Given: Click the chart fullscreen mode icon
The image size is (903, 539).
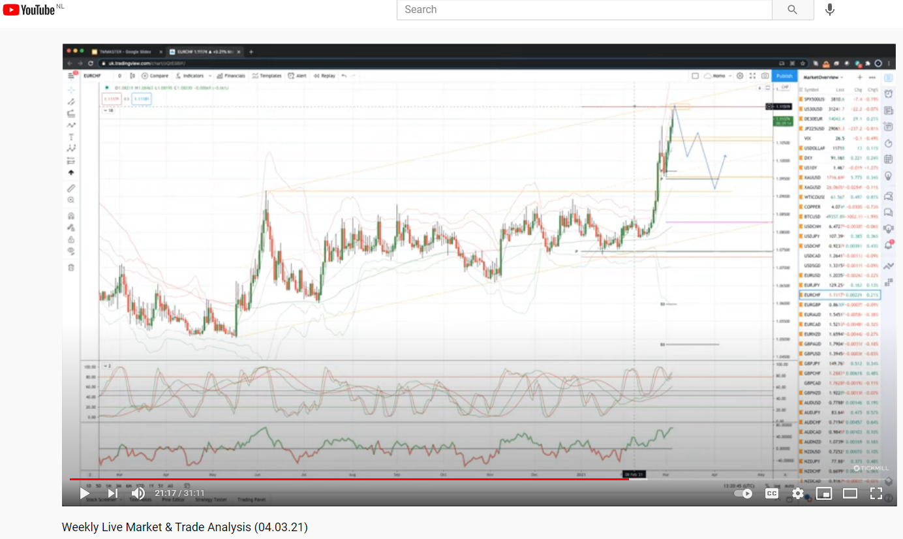Looking at the screenshot, I should 752,76.
